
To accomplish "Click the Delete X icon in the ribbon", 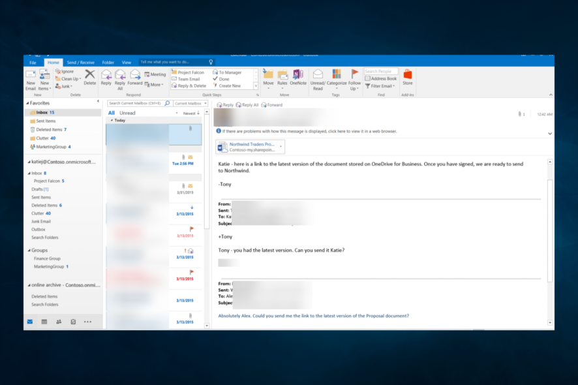I will pos(89,77).
